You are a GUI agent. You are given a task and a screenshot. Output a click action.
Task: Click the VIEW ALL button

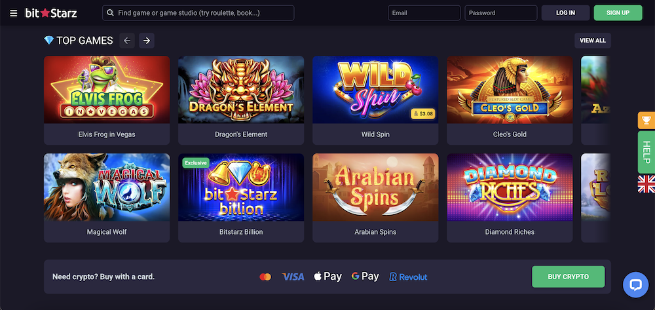[592, 41]
